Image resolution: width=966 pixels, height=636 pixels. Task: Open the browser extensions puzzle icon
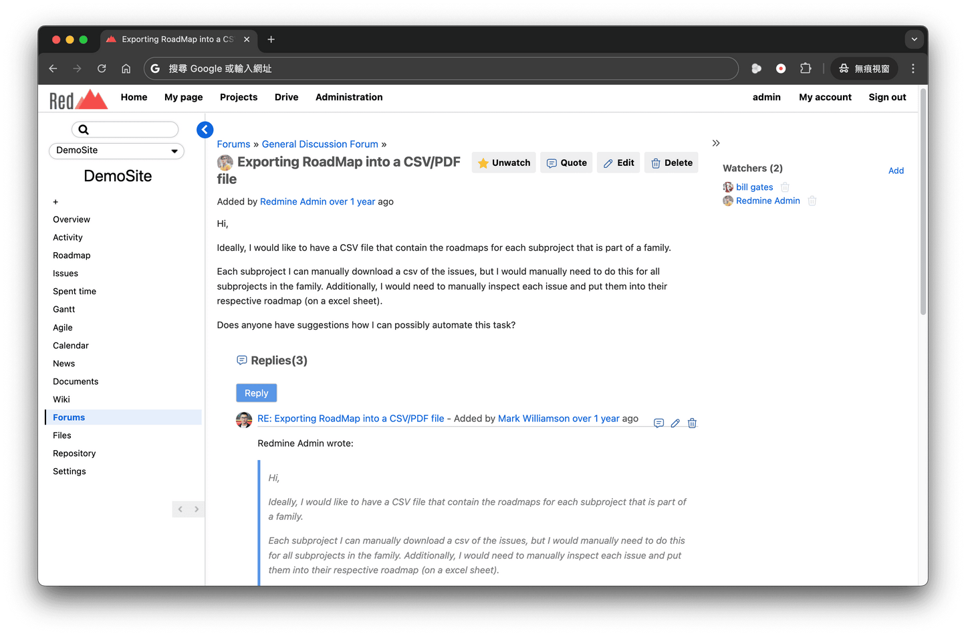pos(805,68)
